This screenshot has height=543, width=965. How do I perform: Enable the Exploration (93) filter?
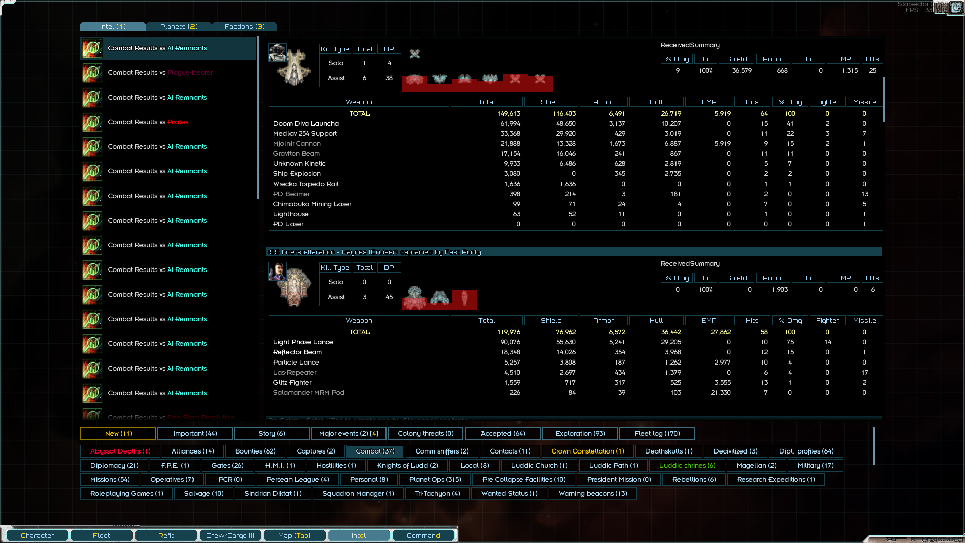click(x=580, y=433)
